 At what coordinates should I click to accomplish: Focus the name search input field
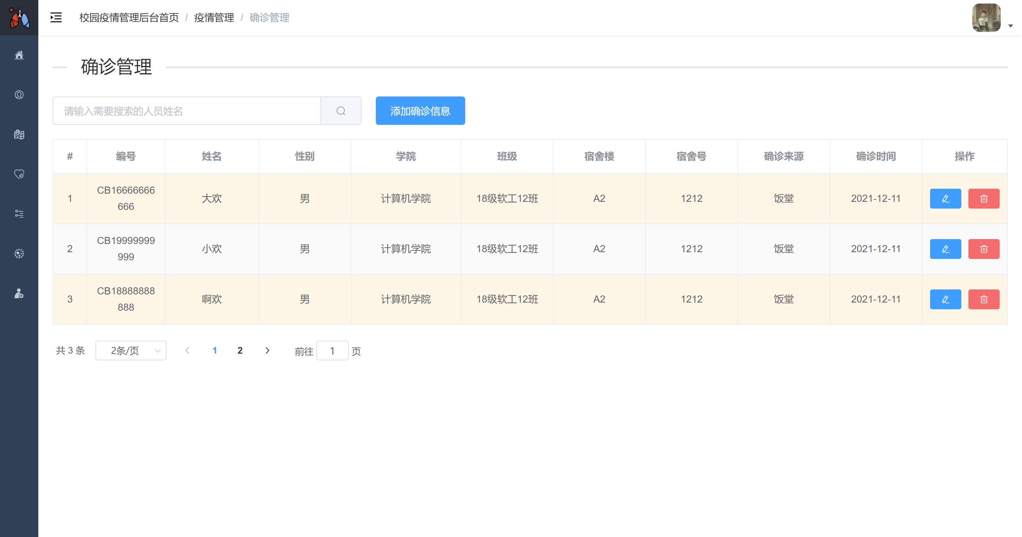click(186, 111)
